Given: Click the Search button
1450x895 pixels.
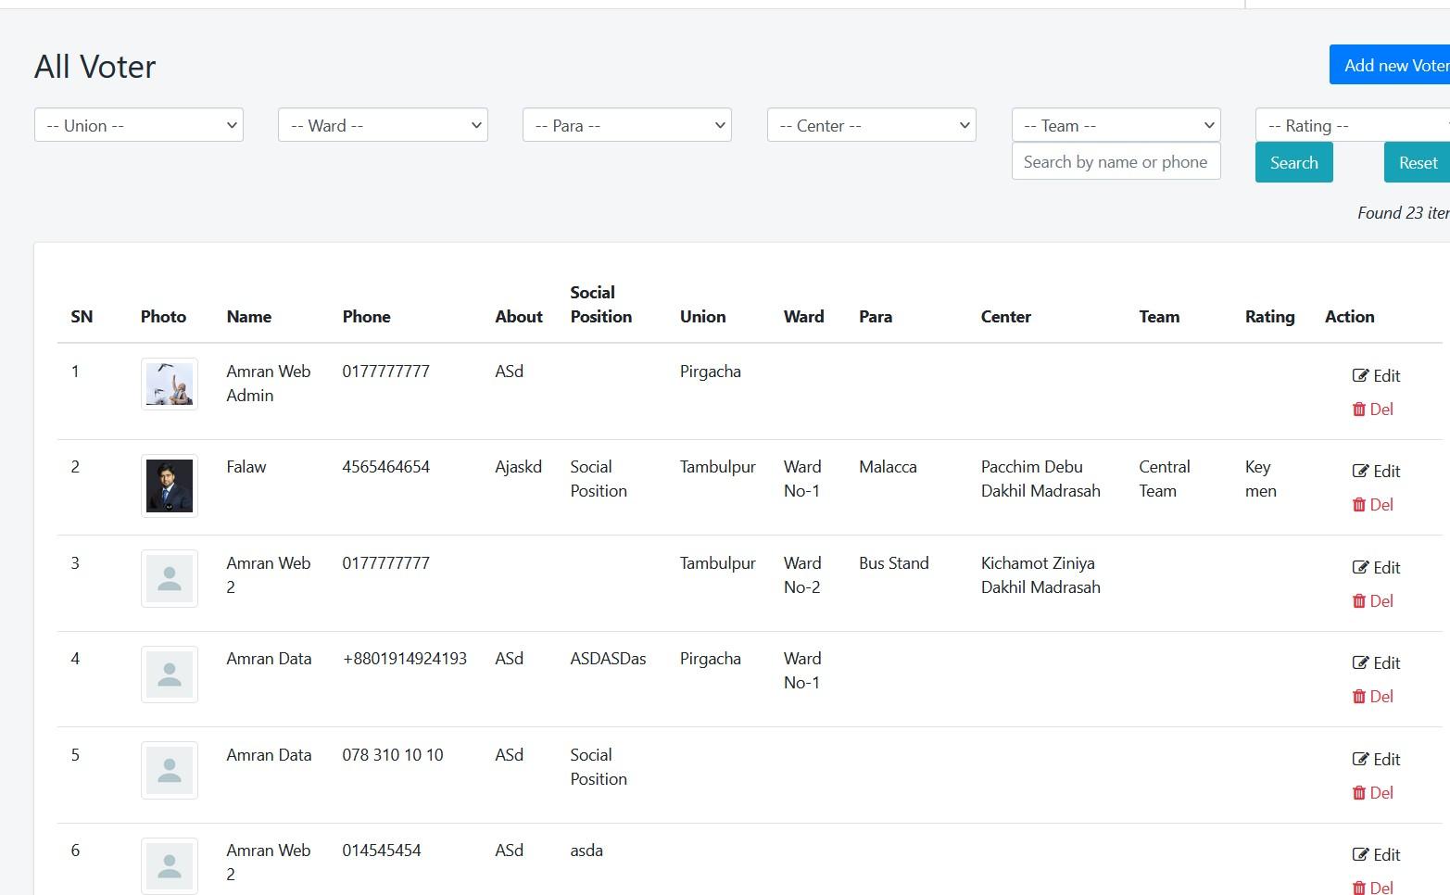Looking at the screenshot, I should [x=1294, y=162].
